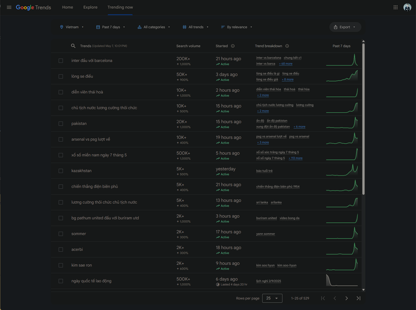The width and height of the screenshot is (416, 310).
Task: Click the Trend breakdown help icon
Action: (287, 46)
